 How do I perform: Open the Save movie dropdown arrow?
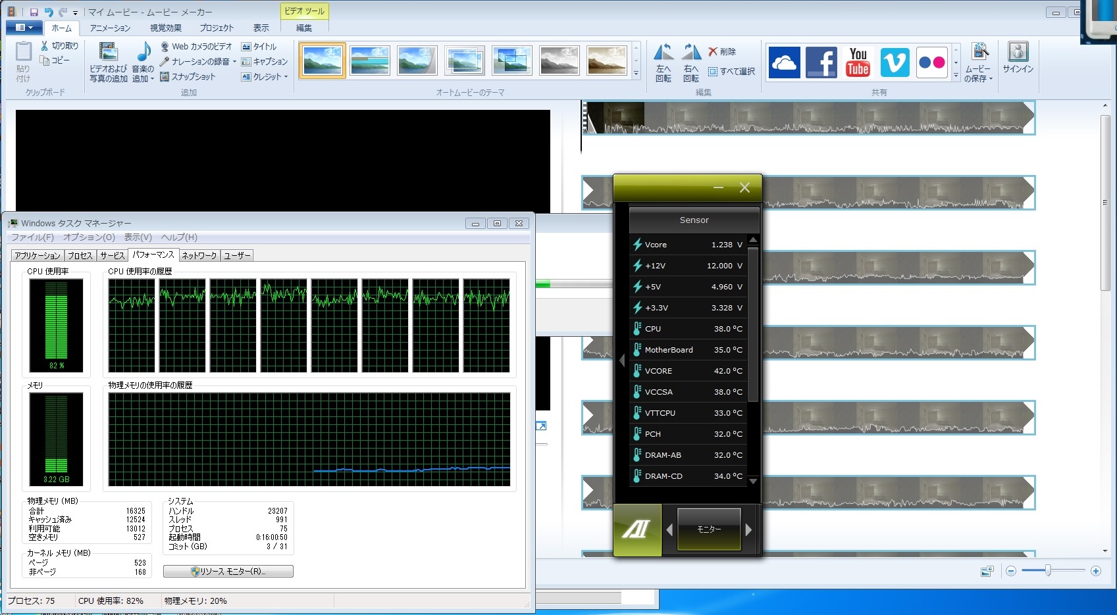990,79
